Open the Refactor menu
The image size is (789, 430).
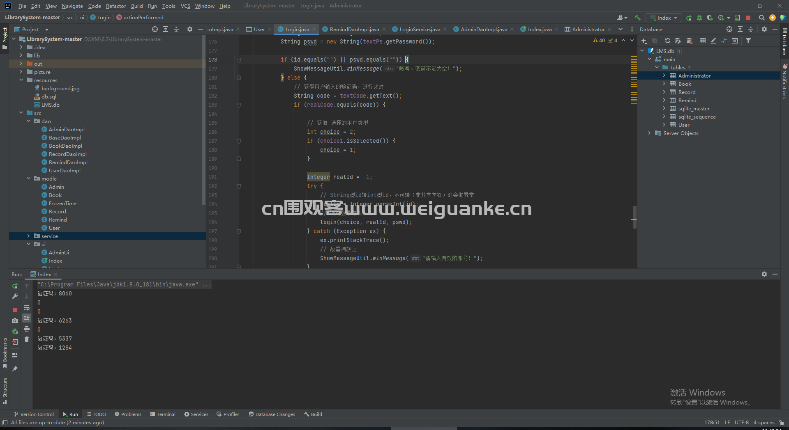pyautogui.click(x=116, y=6)
